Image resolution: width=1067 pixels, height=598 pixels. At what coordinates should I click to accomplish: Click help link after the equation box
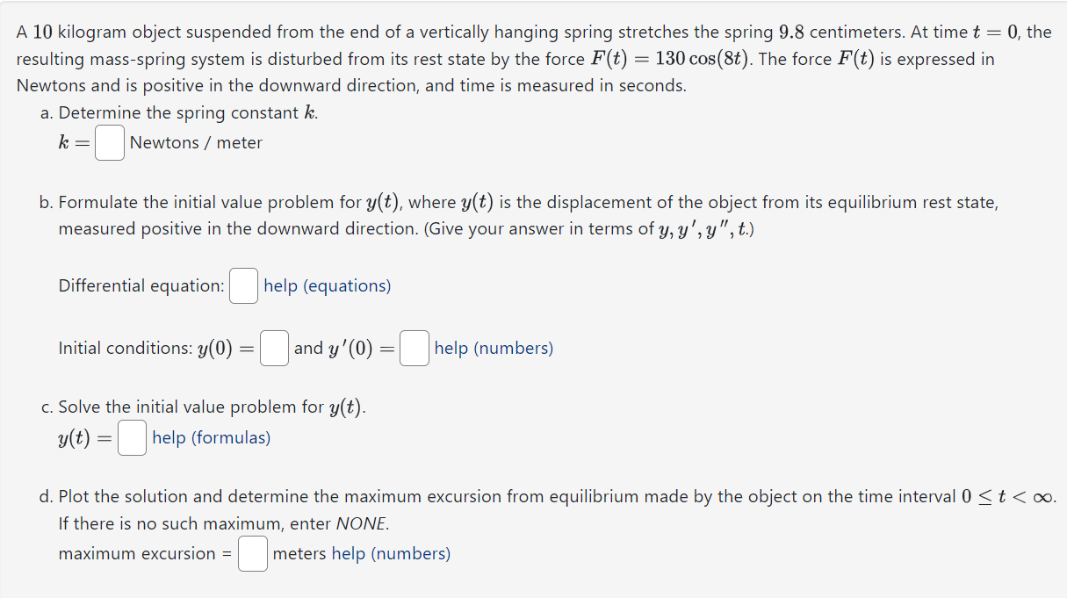coord(328,285)
